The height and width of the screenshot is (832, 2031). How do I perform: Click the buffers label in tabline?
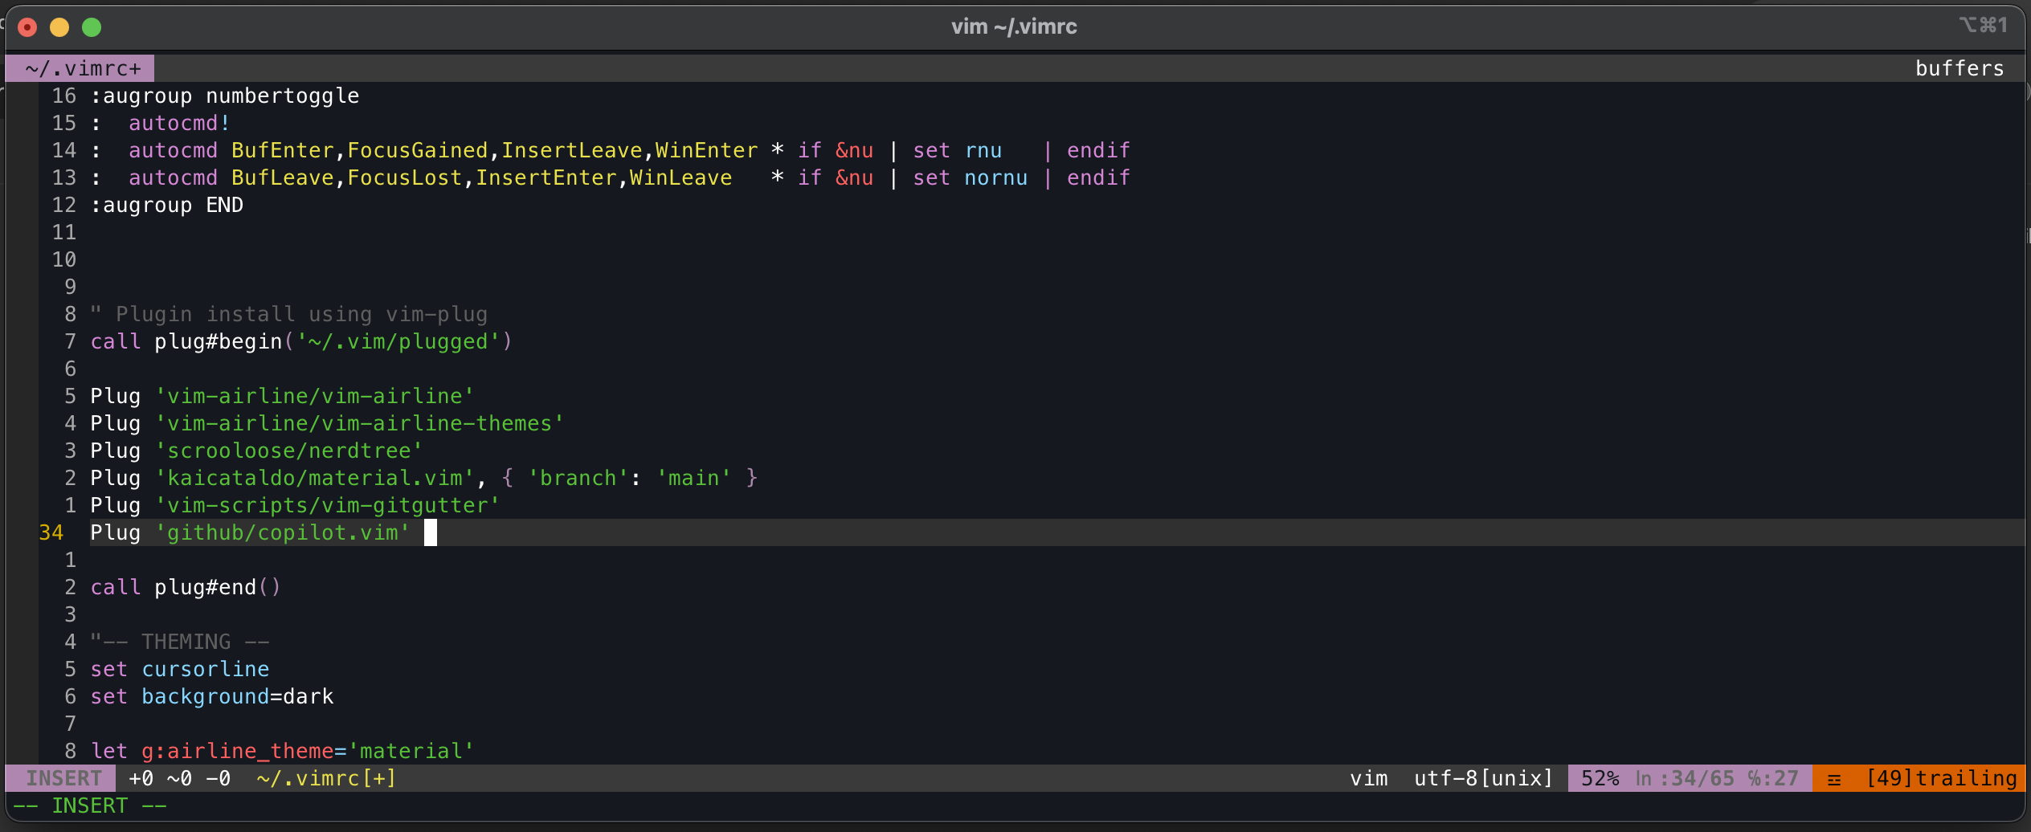coord(1959,68)
